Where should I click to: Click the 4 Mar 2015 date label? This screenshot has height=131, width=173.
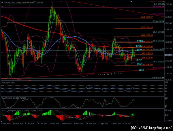pyautogui.click(x=78, y=123)
